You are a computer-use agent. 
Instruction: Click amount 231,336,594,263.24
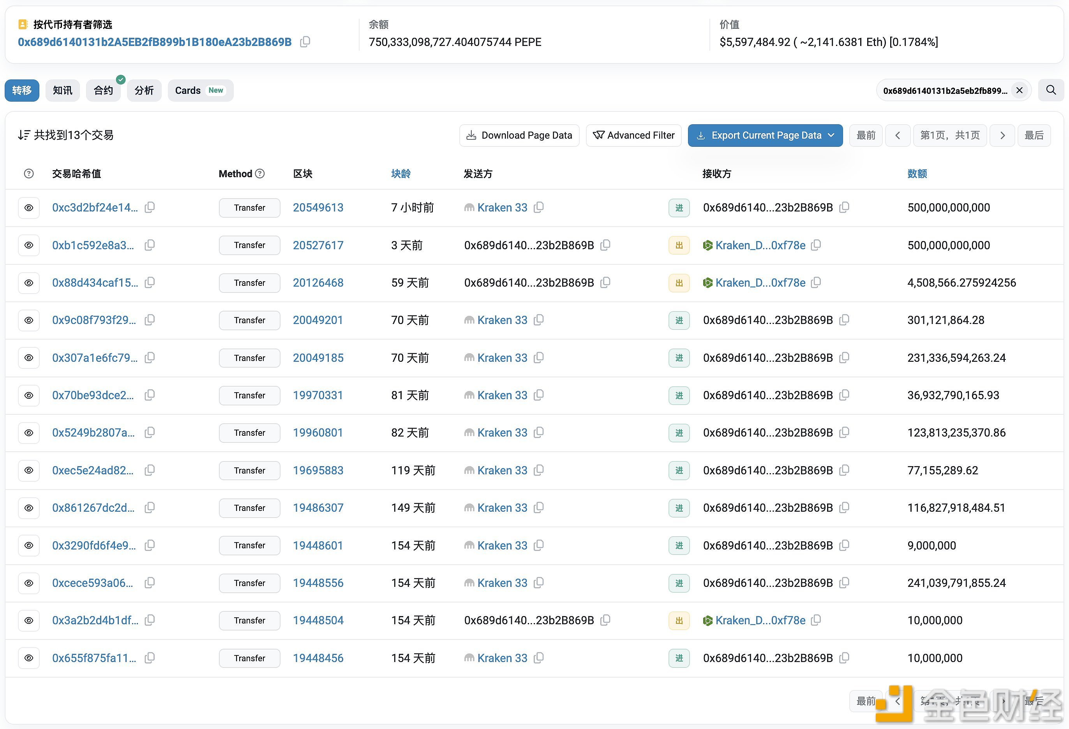[956, 357]
